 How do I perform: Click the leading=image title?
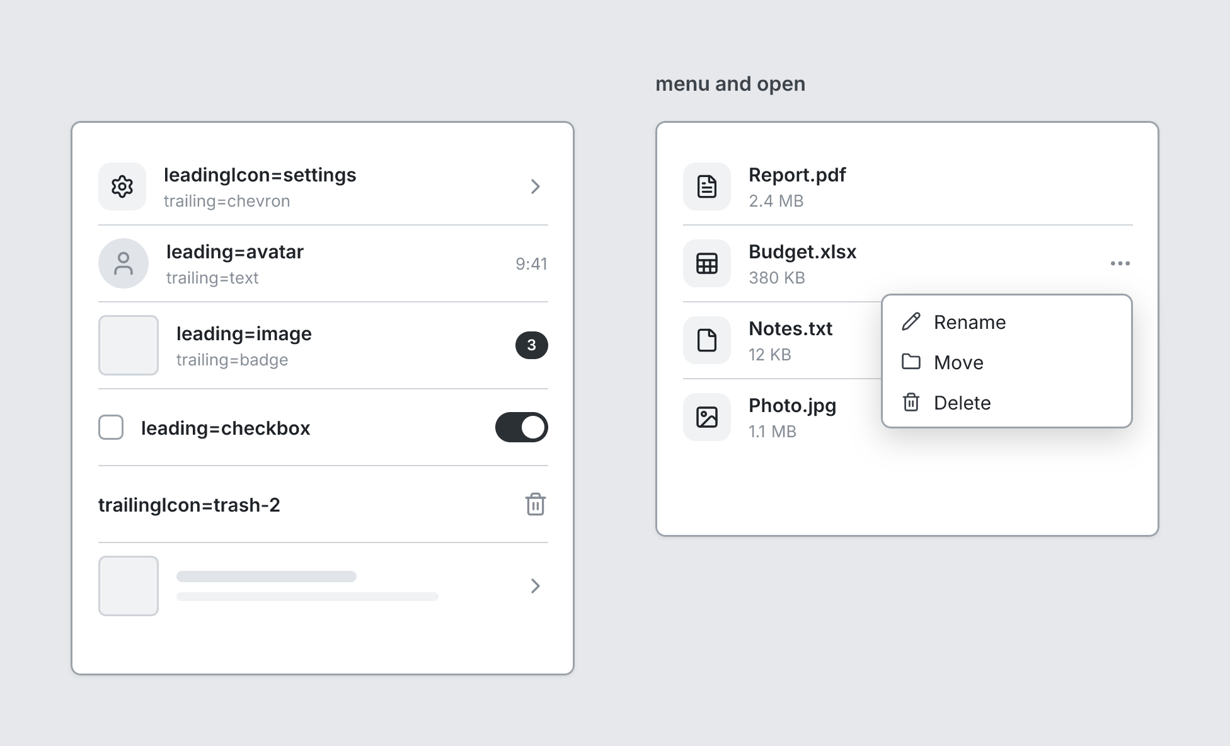(244, 334)
